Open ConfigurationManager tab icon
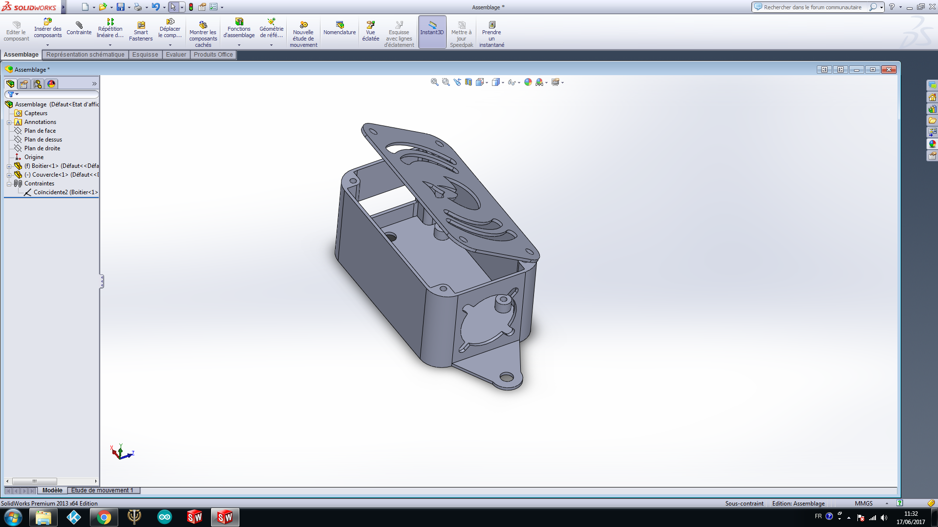The width and height of the screenshot is (938, 527). pos(38,84)
